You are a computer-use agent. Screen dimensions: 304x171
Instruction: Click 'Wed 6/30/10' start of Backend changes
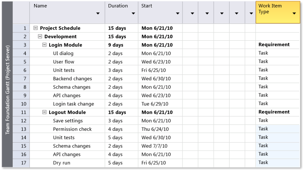[x=156, y=79]
